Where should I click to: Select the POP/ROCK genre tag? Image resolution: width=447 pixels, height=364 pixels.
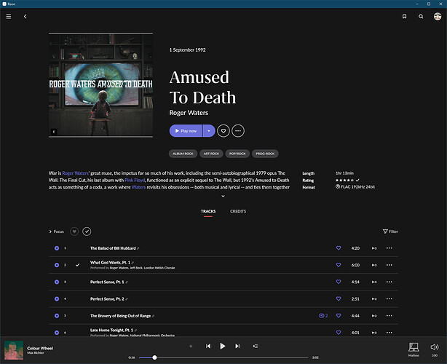click(237, 154)
